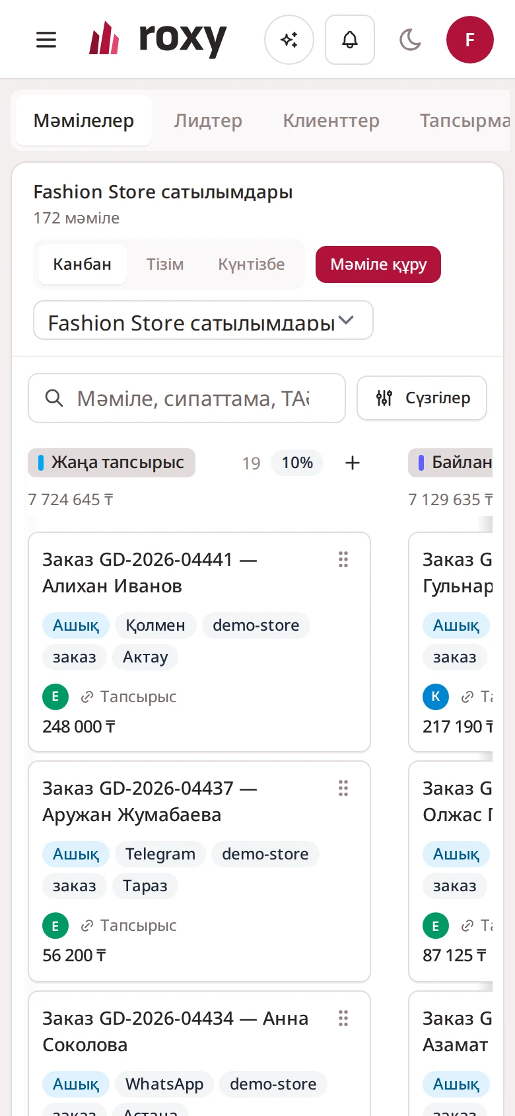Click Актау tag
515x1116 pixels.
[x=145, y=657]
